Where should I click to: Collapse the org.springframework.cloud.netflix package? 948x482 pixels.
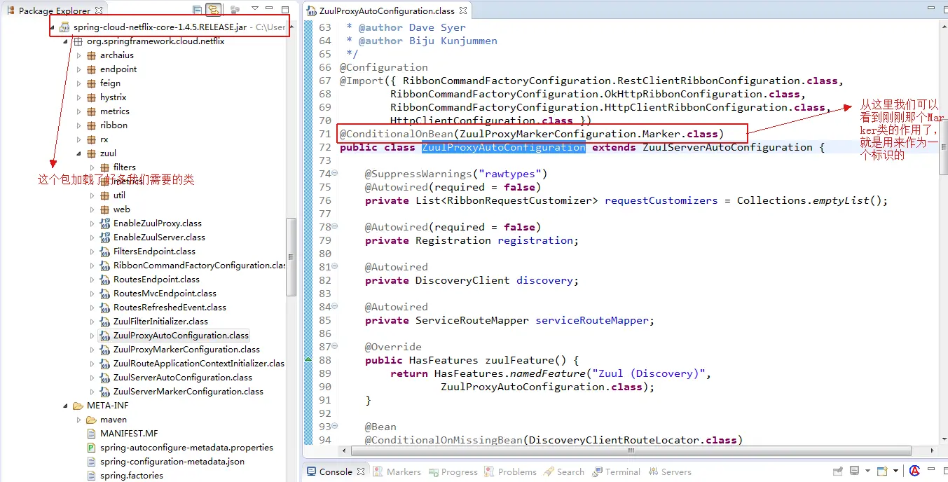[x=66, y=41]
